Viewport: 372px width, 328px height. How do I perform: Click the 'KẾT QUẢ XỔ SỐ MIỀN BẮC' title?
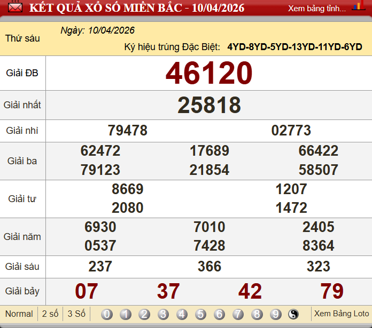tap(106, 7)
